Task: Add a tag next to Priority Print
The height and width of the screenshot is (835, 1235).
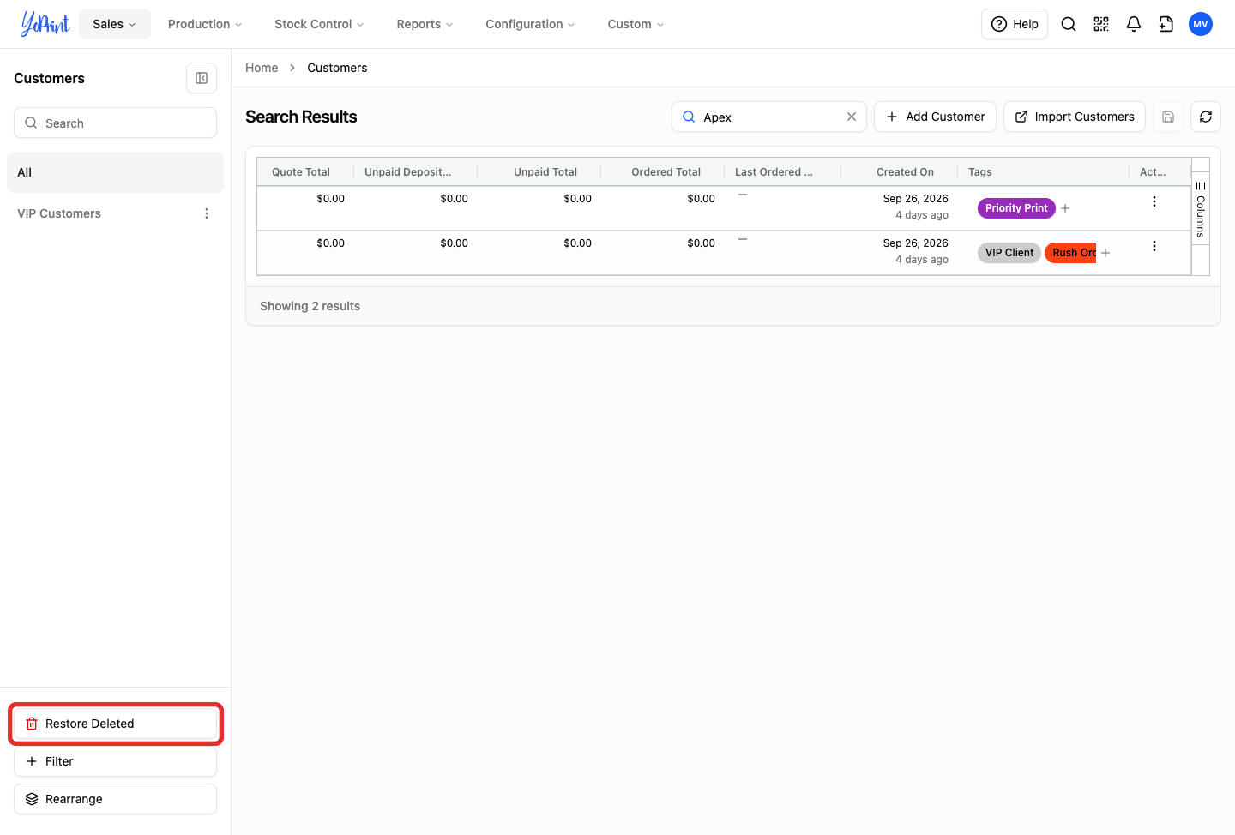Action: 1065,208
